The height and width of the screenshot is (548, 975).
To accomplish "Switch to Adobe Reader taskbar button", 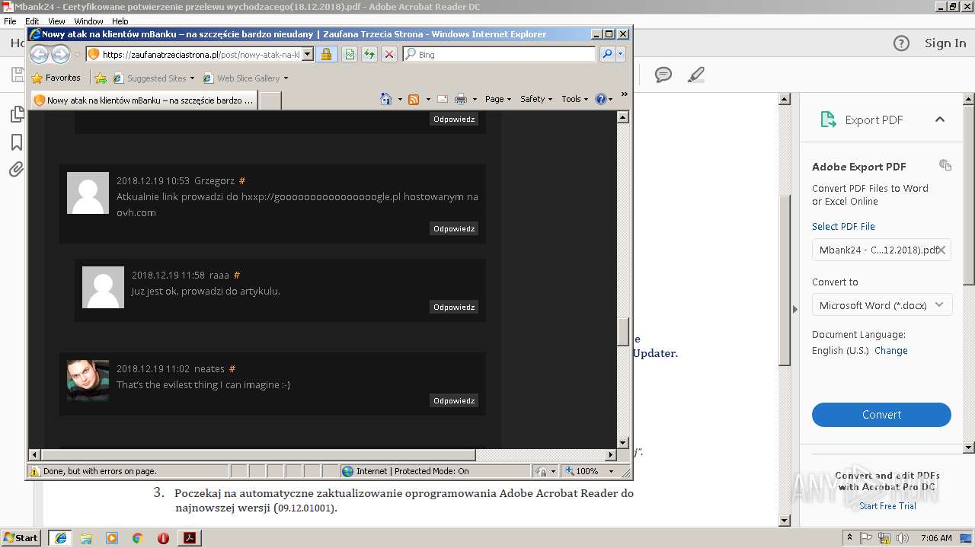I will click(190, 538).
